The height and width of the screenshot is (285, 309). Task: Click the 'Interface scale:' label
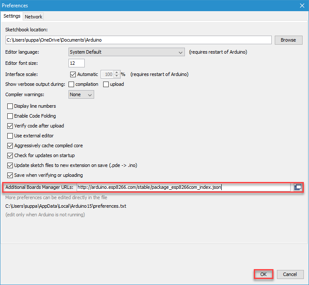21,74
